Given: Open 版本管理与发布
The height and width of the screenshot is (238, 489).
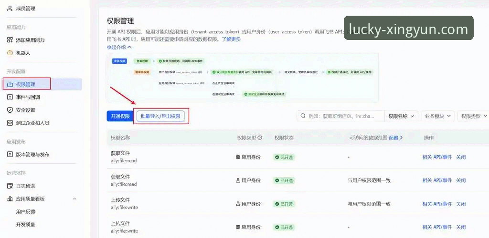Looking at the screenshot, I should coord(32,154).
